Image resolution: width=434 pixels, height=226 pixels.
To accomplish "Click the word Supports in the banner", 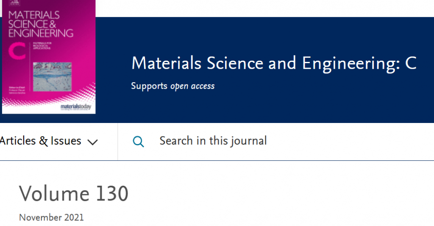I will tap(149, 86).
